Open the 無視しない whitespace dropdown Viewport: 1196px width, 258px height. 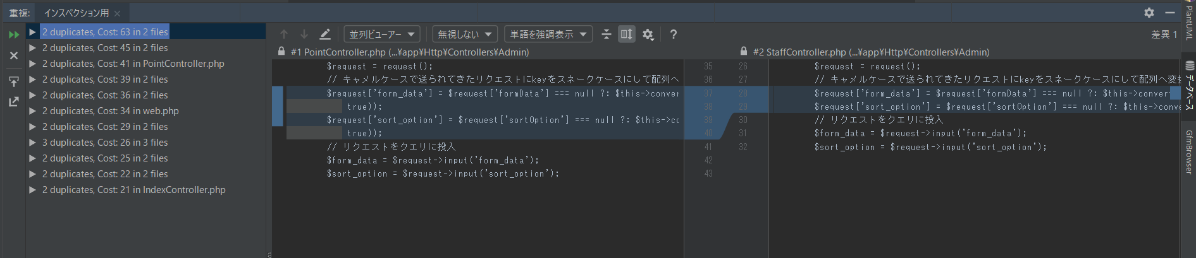pyautogui.click(x=464, y=35)
